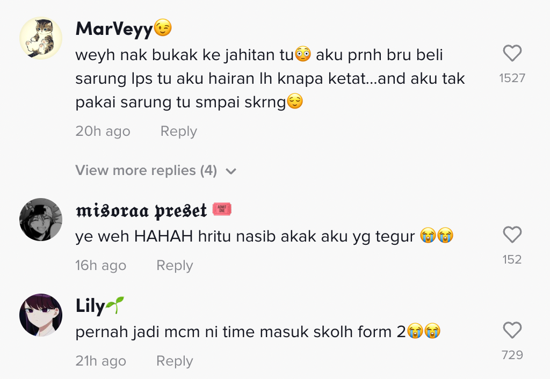Open misoraa preset username profile
The height and width of the screenshot is (379, 550).
coord(141,210)
